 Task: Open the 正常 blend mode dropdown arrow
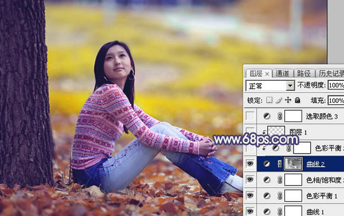(290, 86)
